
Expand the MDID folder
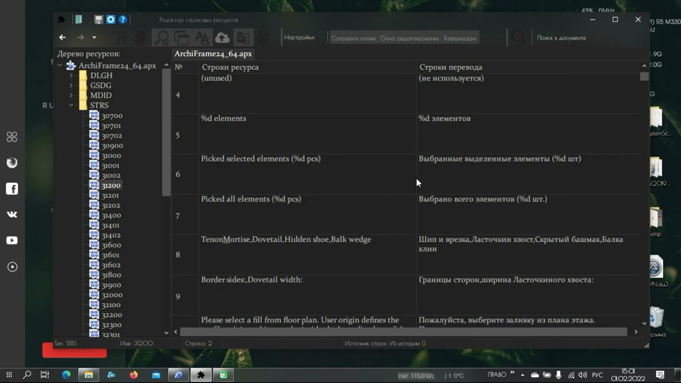(x=71, y=95)
